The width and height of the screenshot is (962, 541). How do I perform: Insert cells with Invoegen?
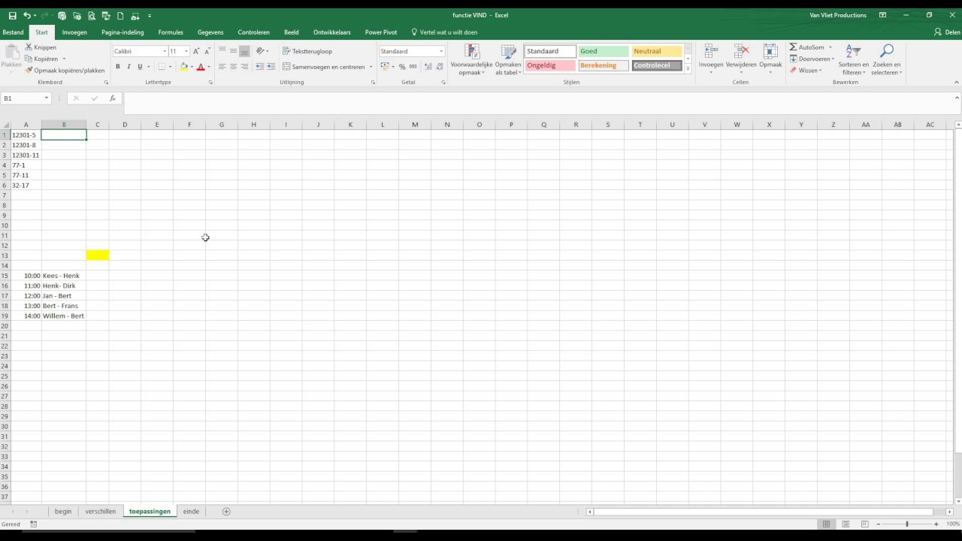pyautogui.click(x=710, y=59)
